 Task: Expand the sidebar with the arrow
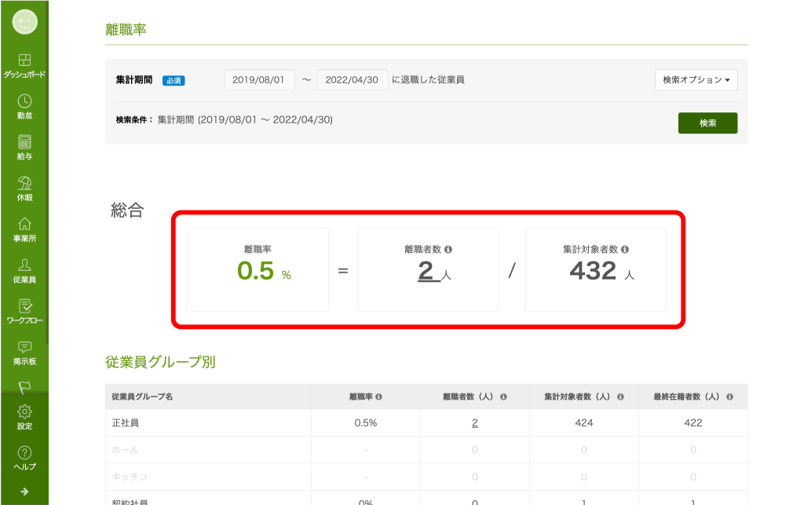click(24, 492)
